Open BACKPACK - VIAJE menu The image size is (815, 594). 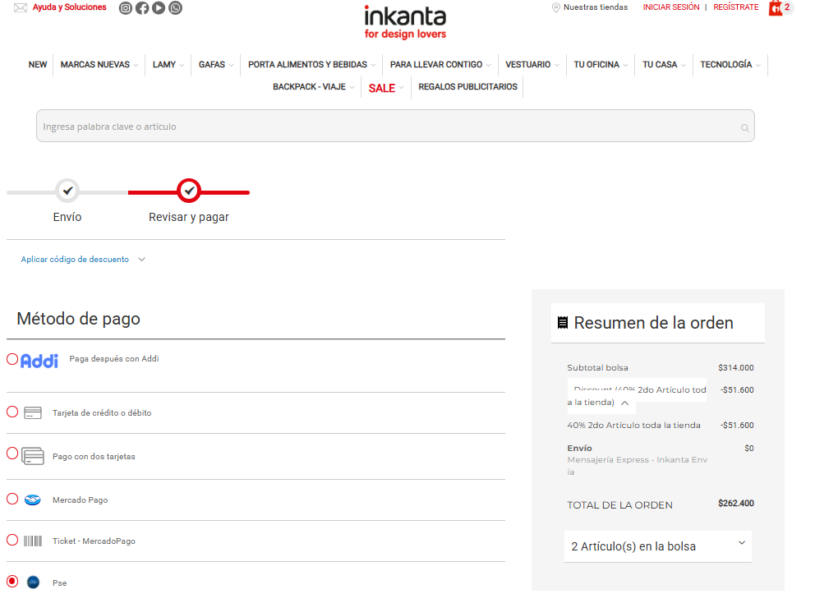pyautogui.click(x=313, y=87)
